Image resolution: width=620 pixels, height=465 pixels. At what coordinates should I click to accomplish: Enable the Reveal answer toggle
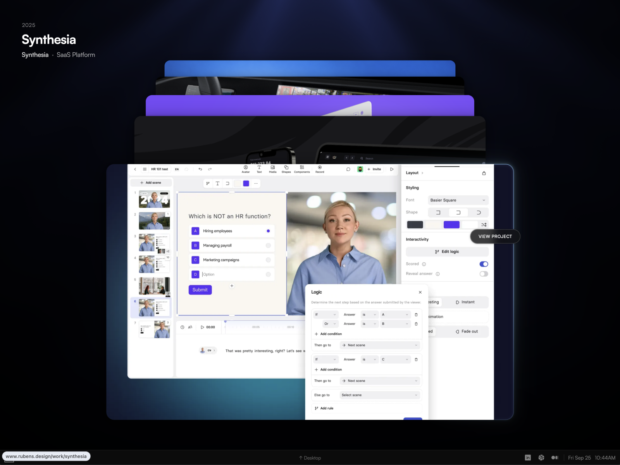pyautogui.click(x=484, y=274)
